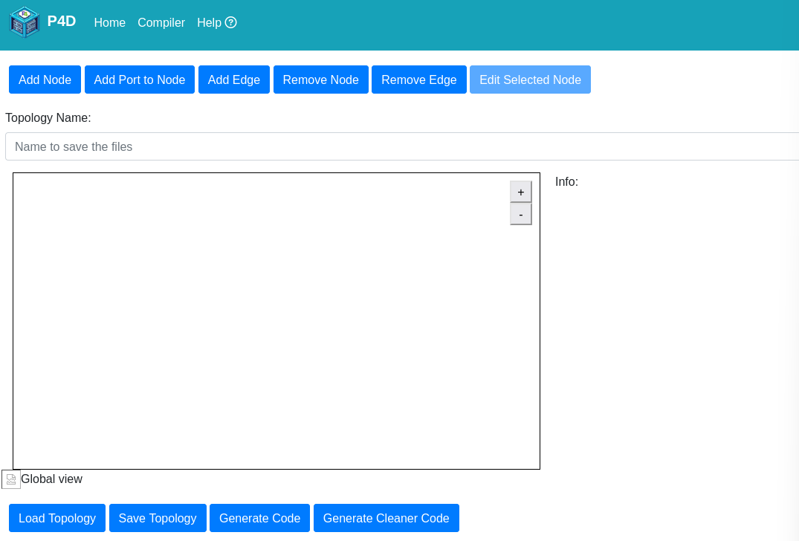Open the Home menu item
This screenshot has height=541, width=799.
(x=109, y=22)
